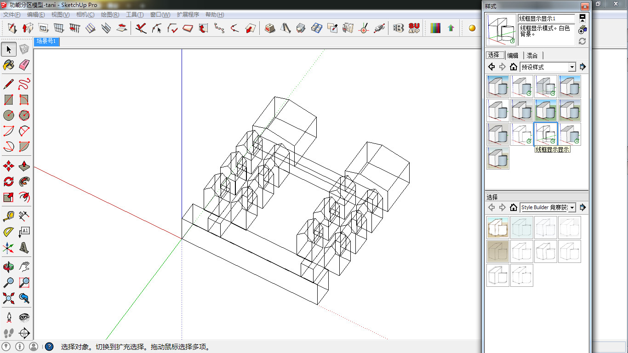Select the Walk footprints tool
Viewport: 628px width, 353px height.
pos(9,333)
